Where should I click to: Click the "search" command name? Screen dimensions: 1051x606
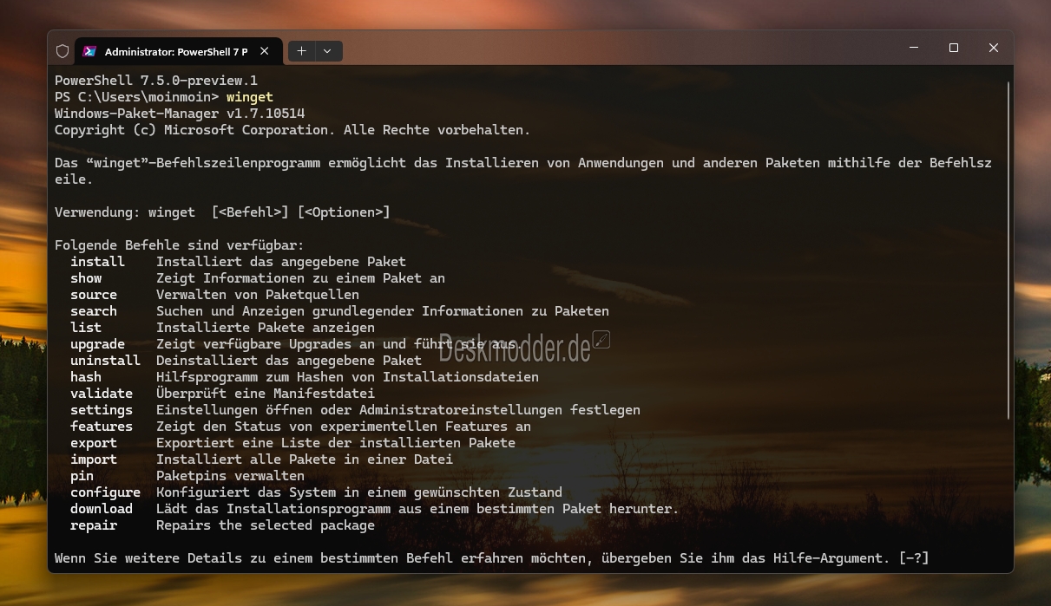[94, 311]
